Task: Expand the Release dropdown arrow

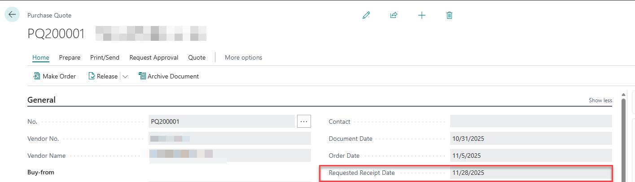Action: coord(125,77)
